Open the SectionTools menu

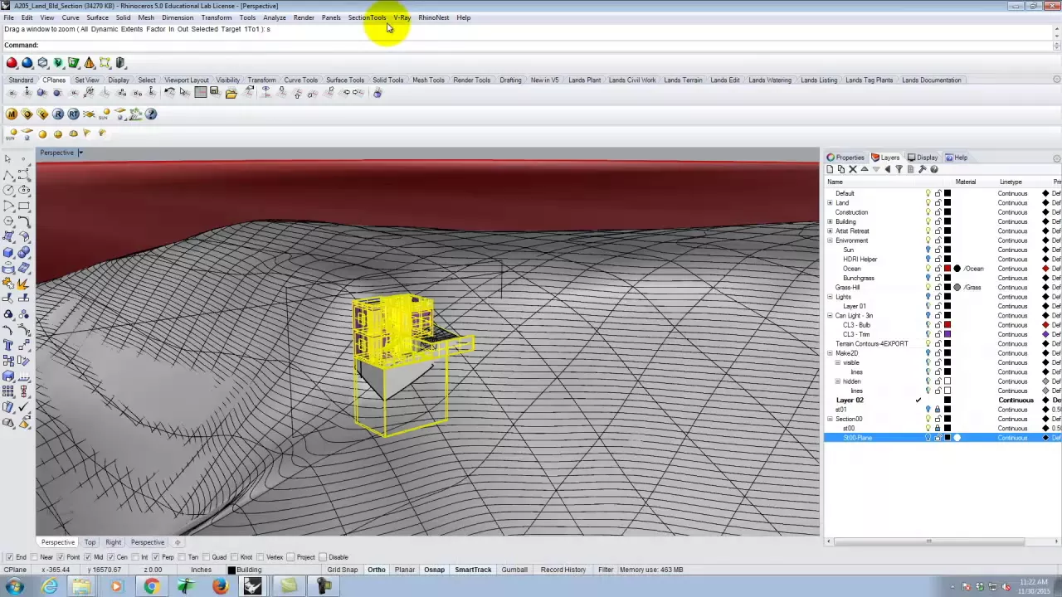[x=367, y=17]
